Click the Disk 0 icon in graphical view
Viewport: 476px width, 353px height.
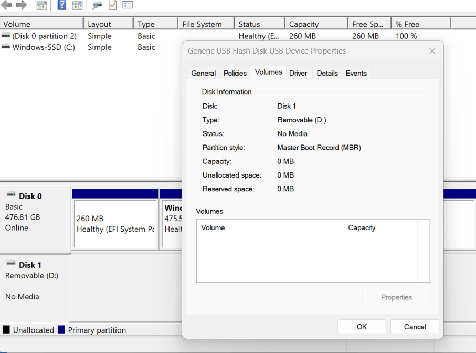[11, 194]
